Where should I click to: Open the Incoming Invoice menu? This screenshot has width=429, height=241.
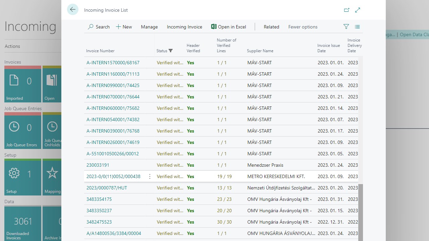[184, 27]
